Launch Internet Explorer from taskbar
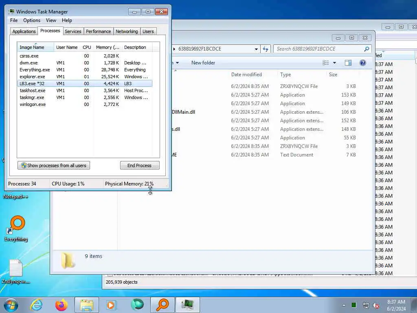 [36, 305]
